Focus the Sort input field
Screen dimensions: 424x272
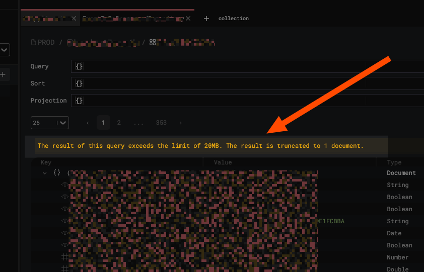click(247, 83)
